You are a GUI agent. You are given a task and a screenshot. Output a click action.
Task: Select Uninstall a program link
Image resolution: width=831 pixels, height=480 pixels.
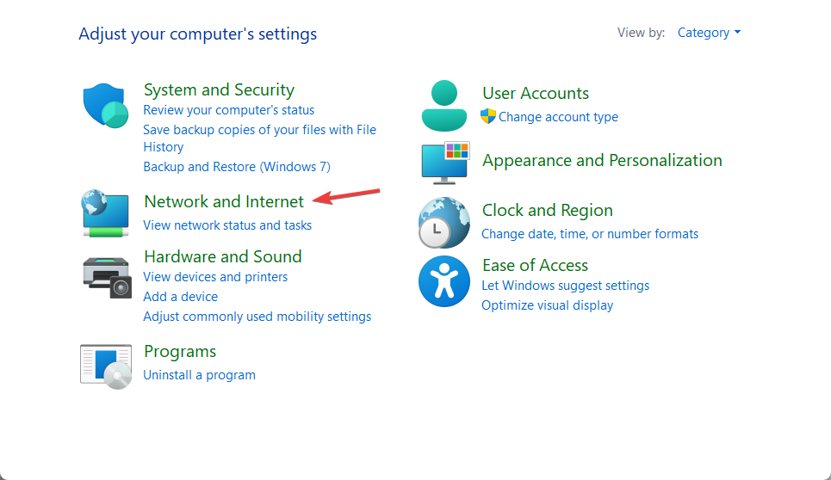tap(199, 374)
